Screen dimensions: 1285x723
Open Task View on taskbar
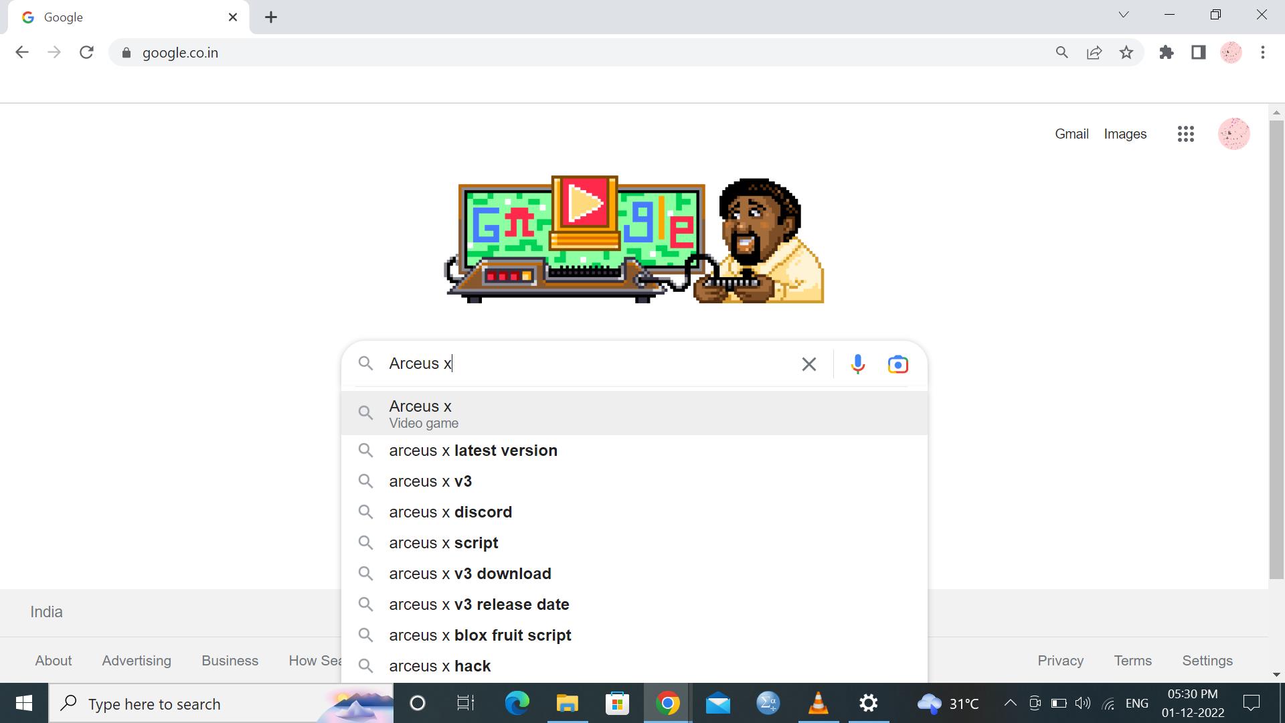465,703
